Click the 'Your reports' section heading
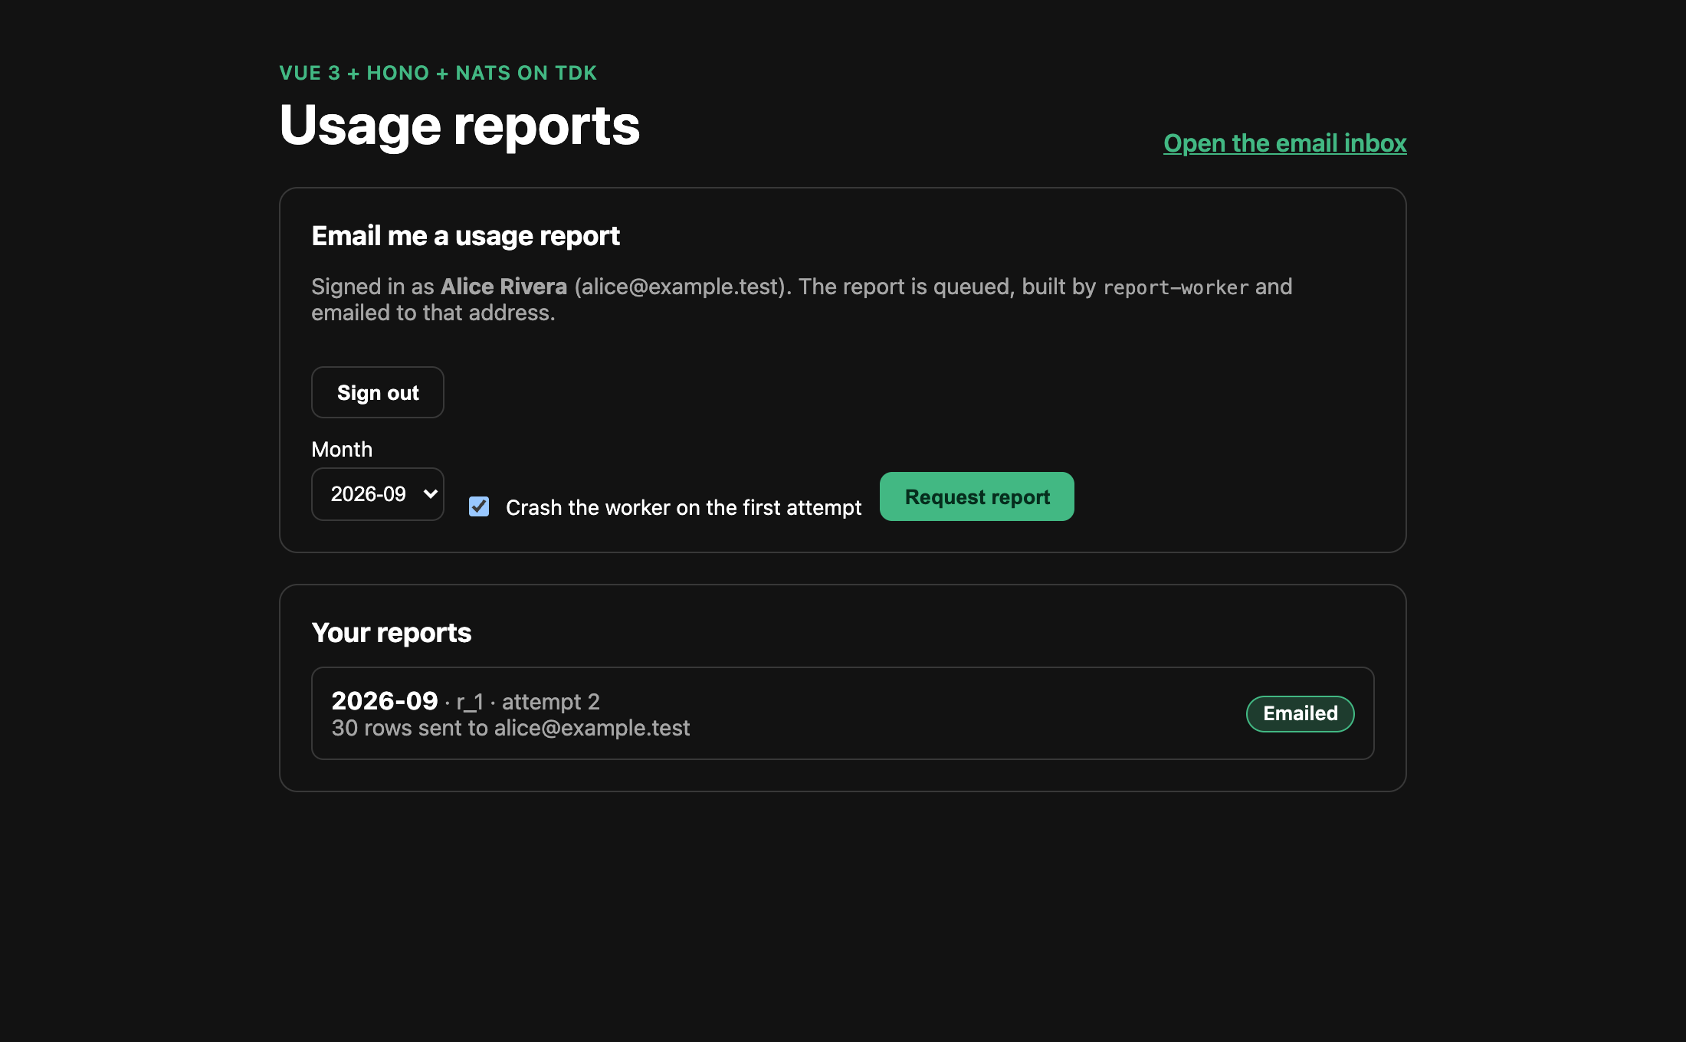 pyautogui.click(x=392, y=633)
